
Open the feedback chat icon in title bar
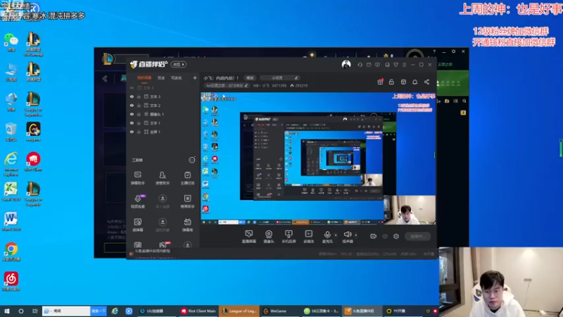point(377,65)
